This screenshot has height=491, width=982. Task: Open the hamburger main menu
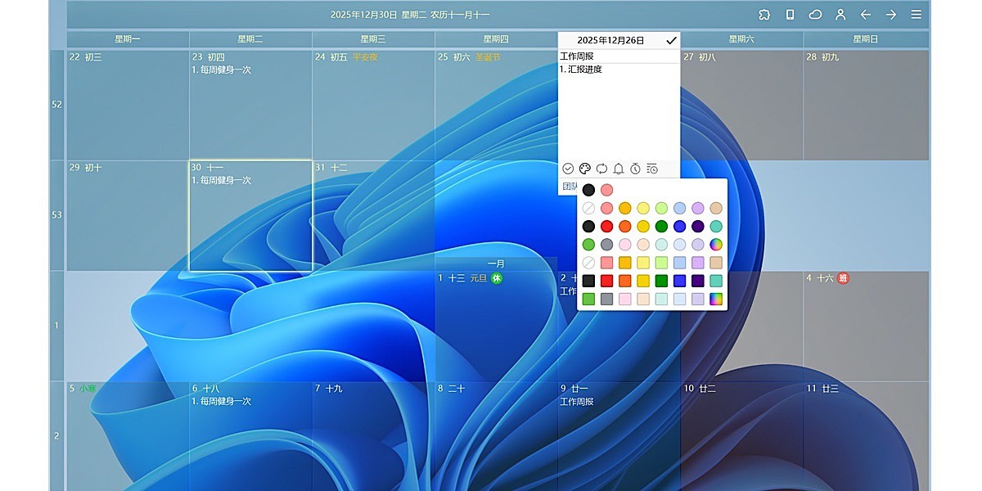coord(917,15)
